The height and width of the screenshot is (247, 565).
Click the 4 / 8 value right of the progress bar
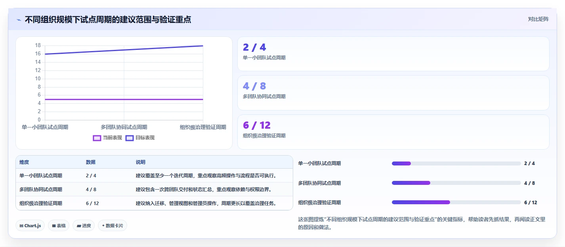click(529, 183)
